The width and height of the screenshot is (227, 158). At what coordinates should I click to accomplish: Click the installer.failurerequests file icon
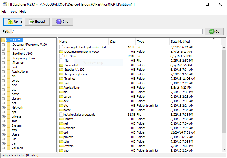pos(61,115)
